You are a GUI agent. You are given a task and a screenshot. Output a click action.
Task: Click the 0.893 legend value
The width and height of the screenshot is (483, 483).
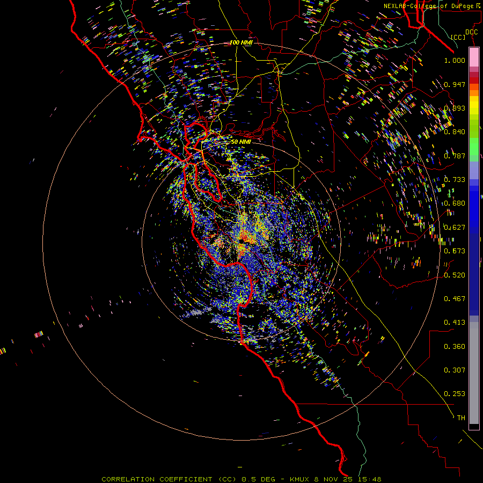pos(455,108)
